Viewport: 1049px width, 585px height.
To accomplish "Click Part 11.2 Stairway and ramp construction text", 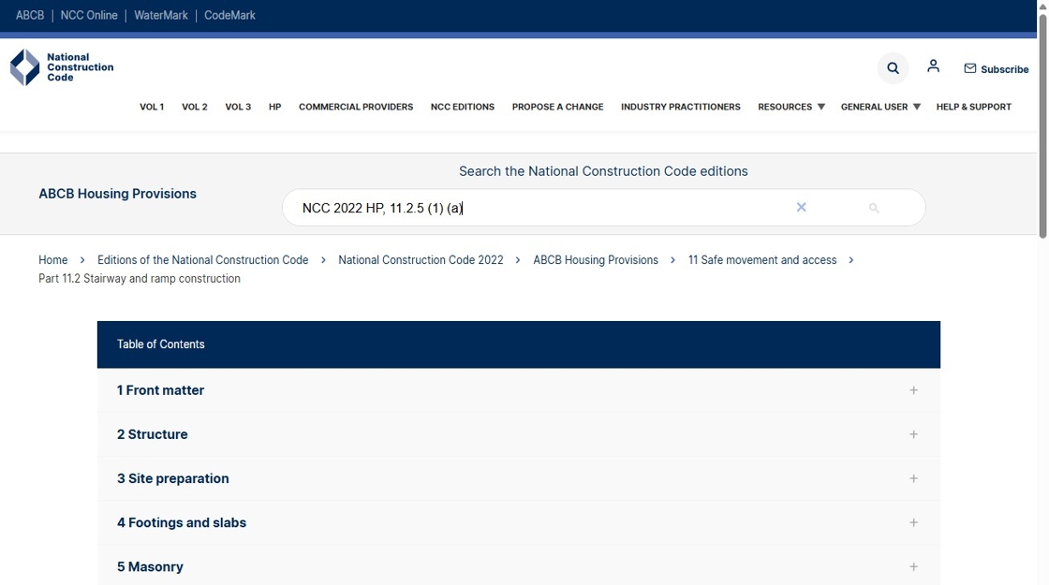I will (140, 279).
